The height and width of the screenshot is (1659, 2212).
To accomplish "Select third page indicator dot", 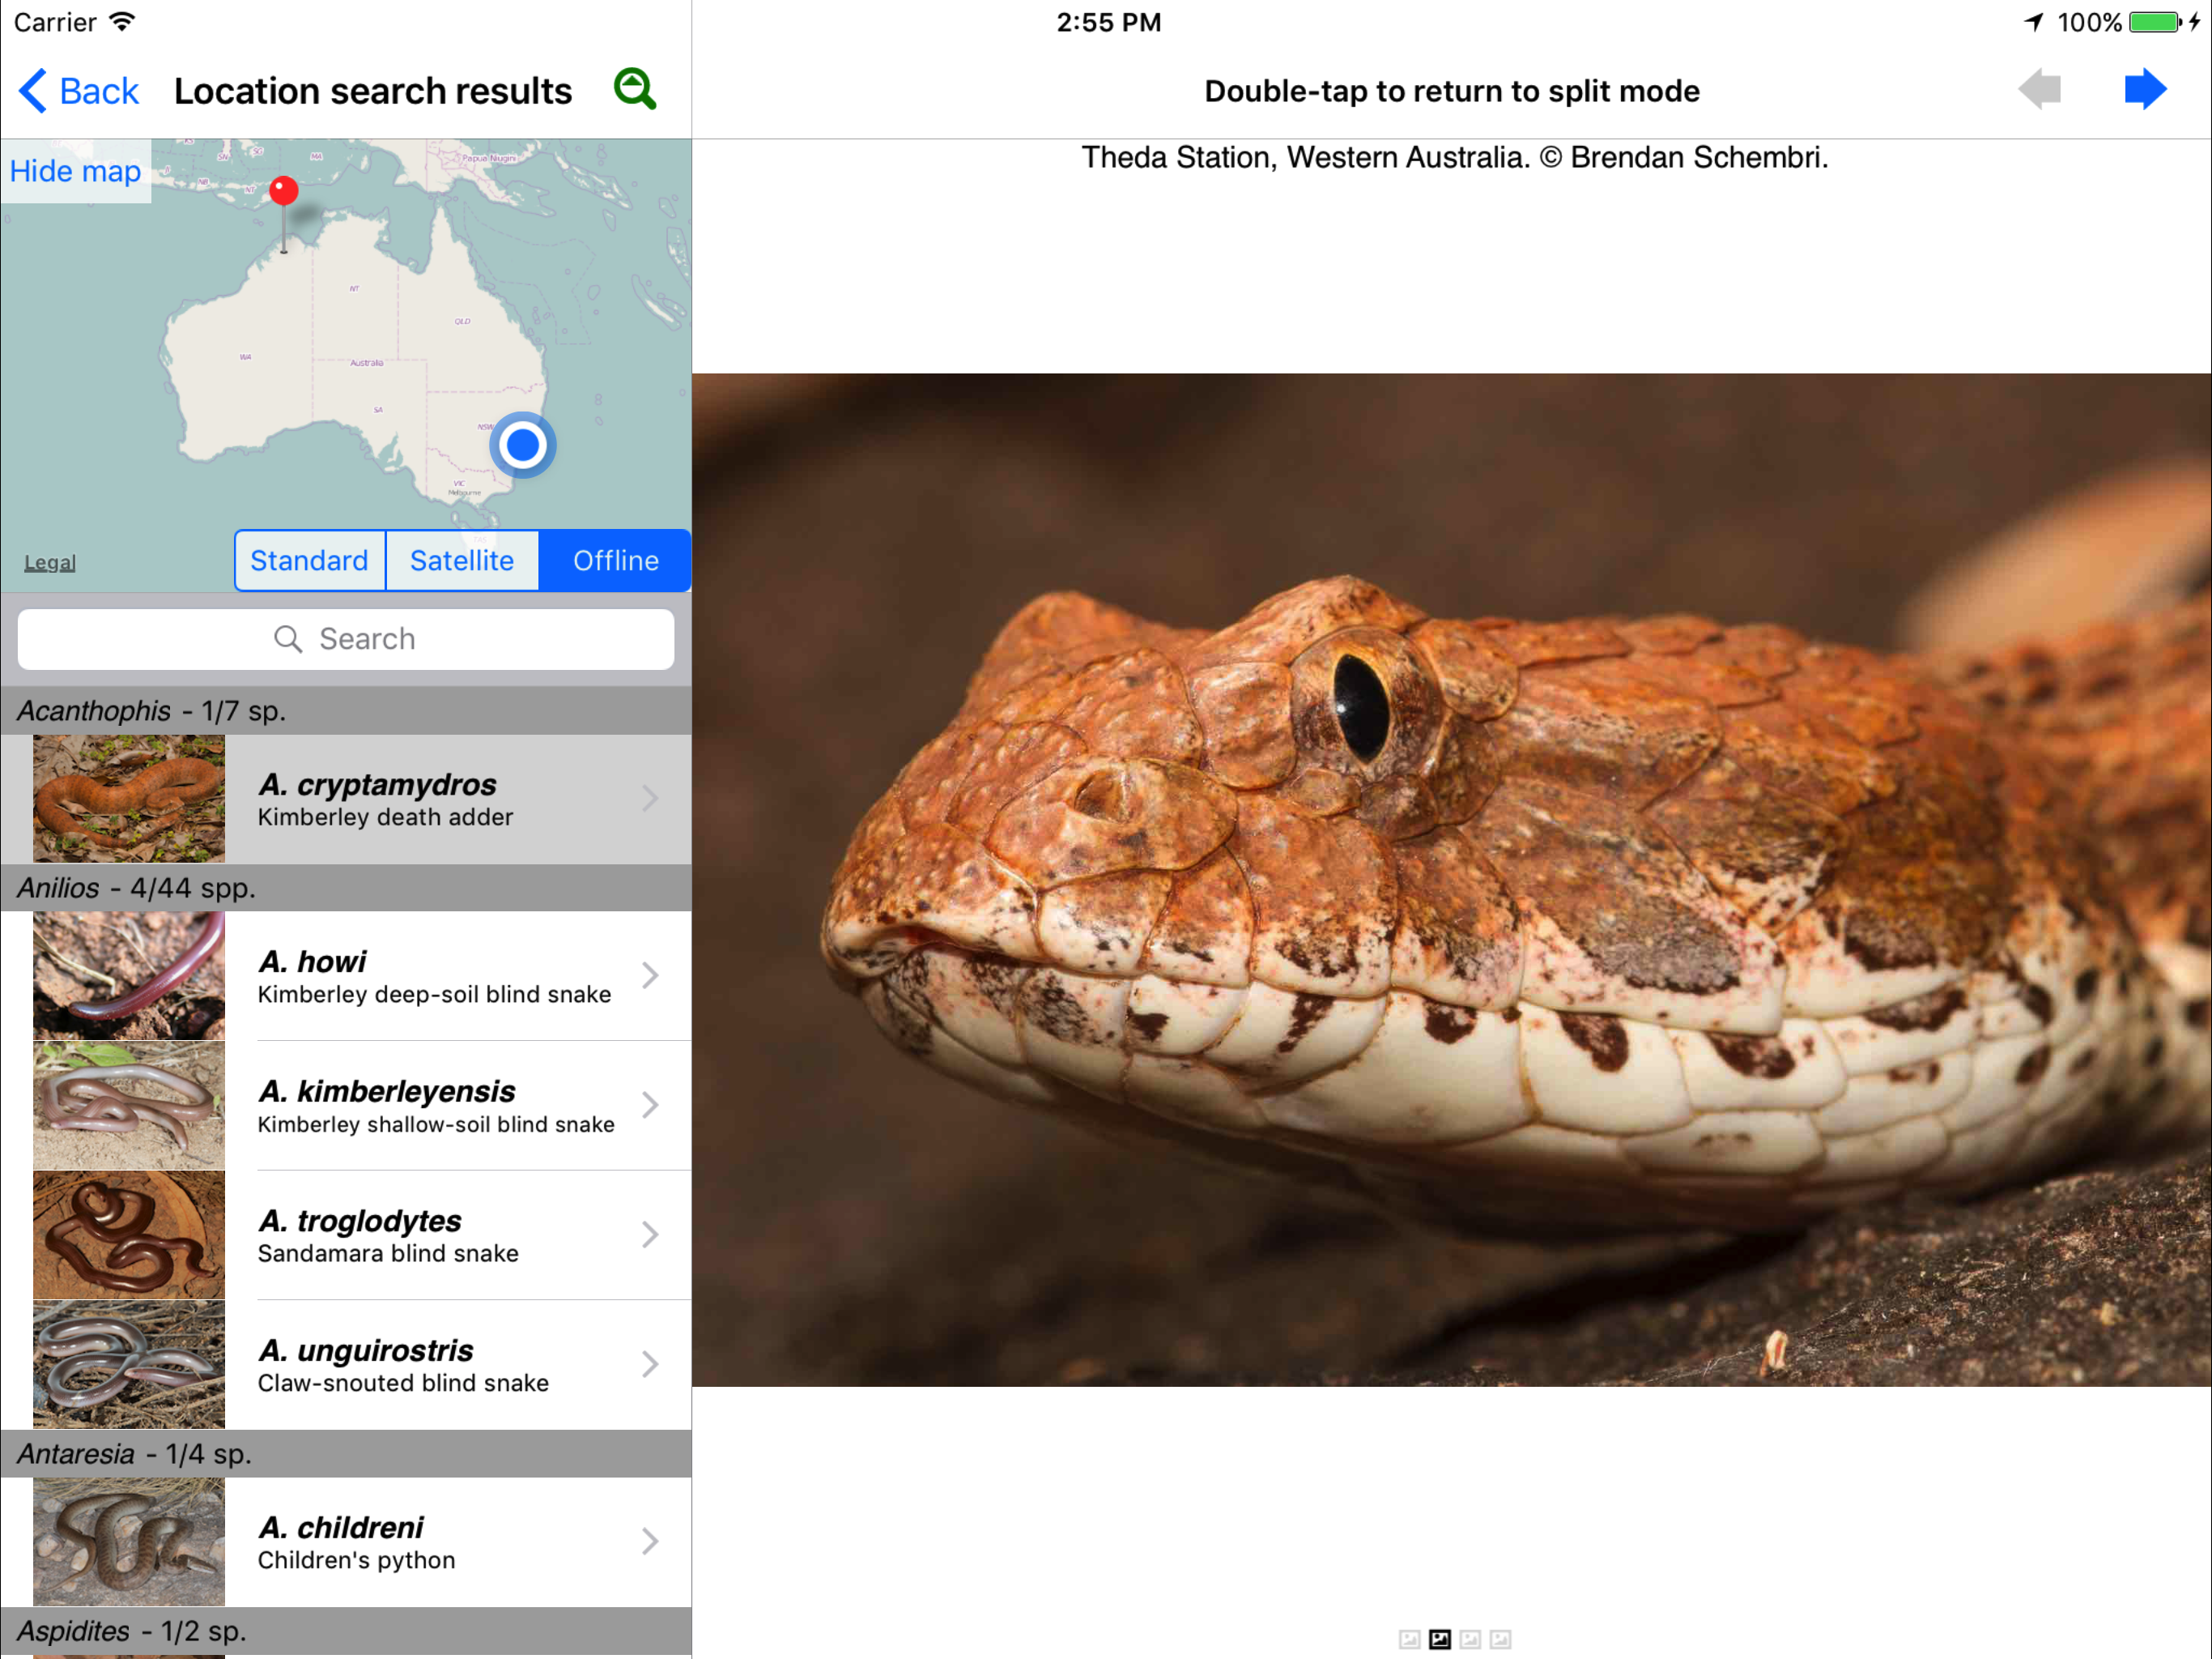I will click(x=1470, y=1639).
